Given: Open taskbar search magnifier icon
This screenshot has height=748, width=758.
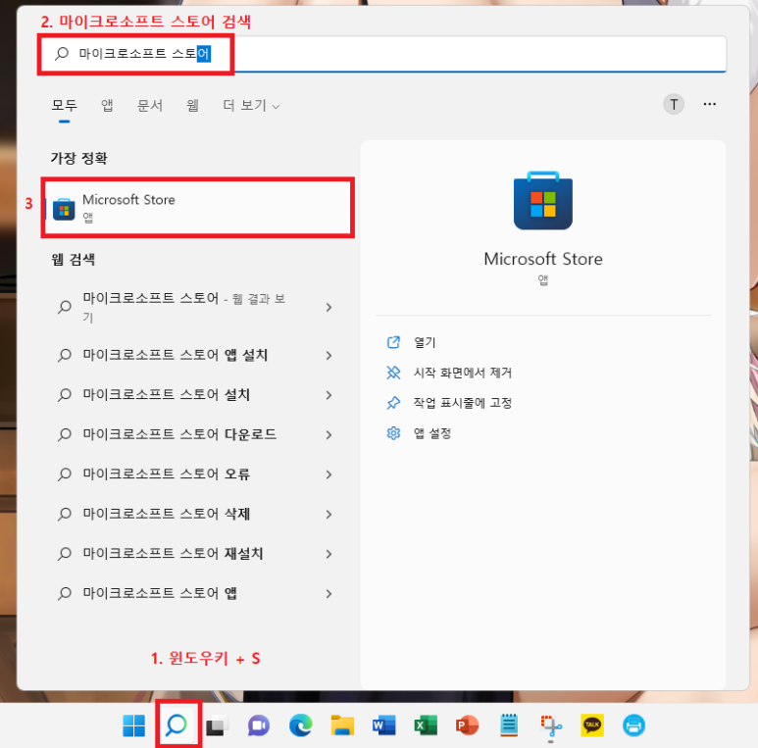Looking at the screenshot, I should click(x=177, y=725).
